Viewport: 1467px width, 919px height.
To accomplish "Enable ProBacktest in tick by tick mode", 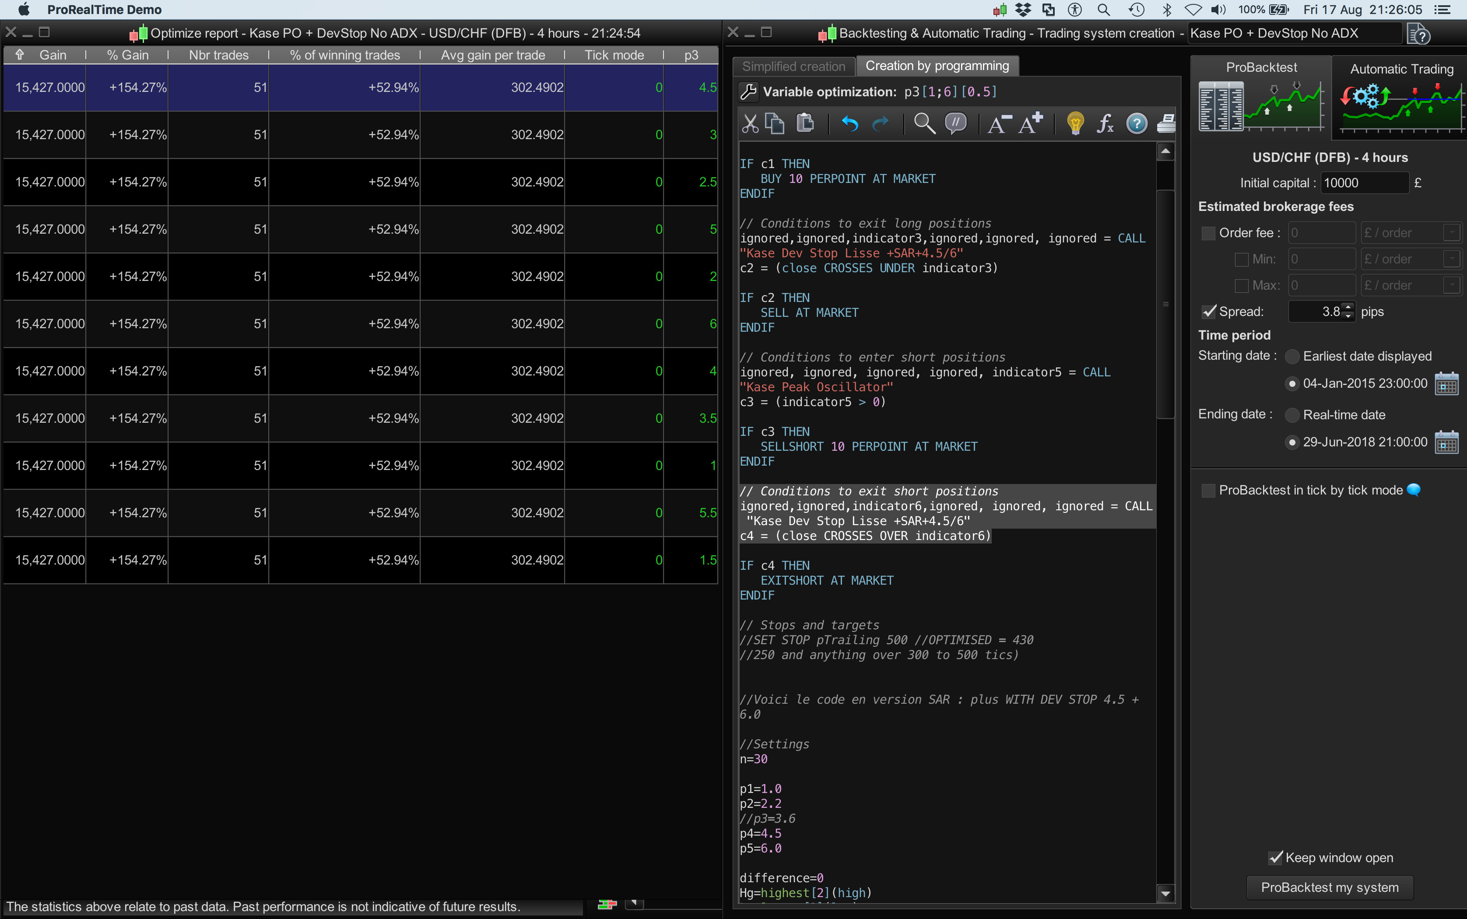I will coord(1208,491).
